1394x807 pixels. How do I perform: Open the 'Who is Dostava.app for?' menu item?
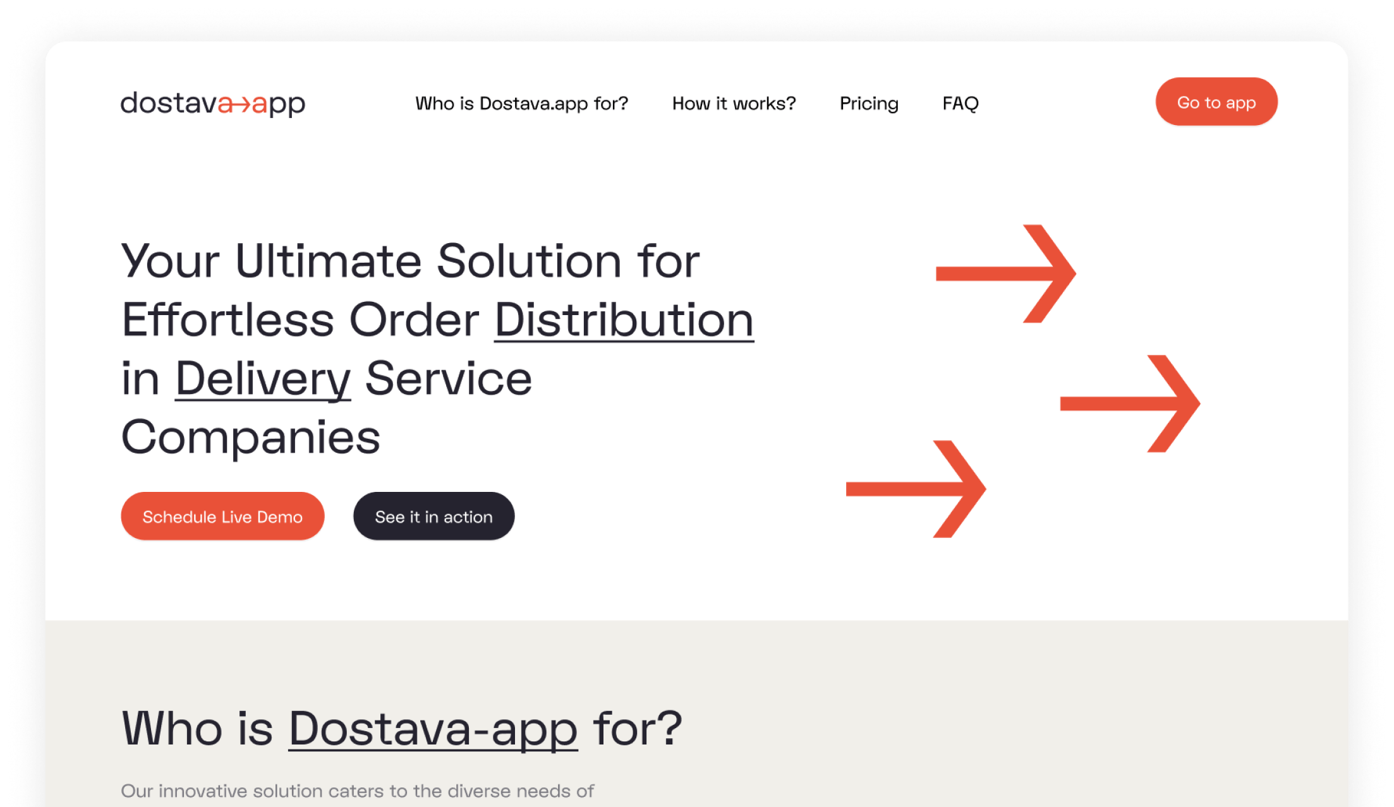(522, 103)
